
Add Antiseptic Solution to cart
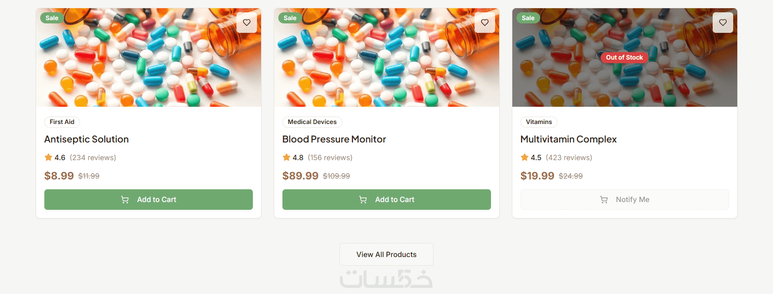149,200
